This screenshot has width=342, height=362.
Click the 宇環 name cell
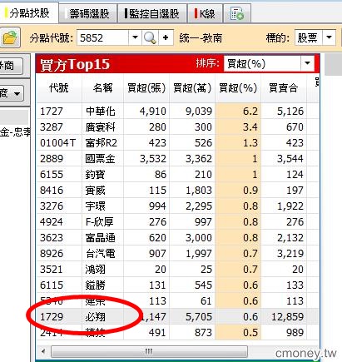(95, 206)
